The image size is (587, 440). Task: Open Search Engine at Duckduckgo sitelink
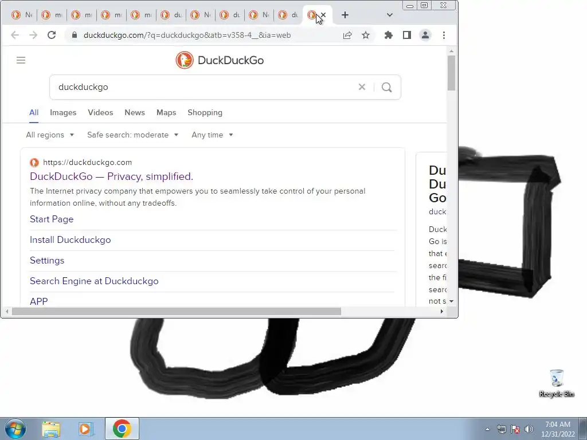click(x=94, y=281)
